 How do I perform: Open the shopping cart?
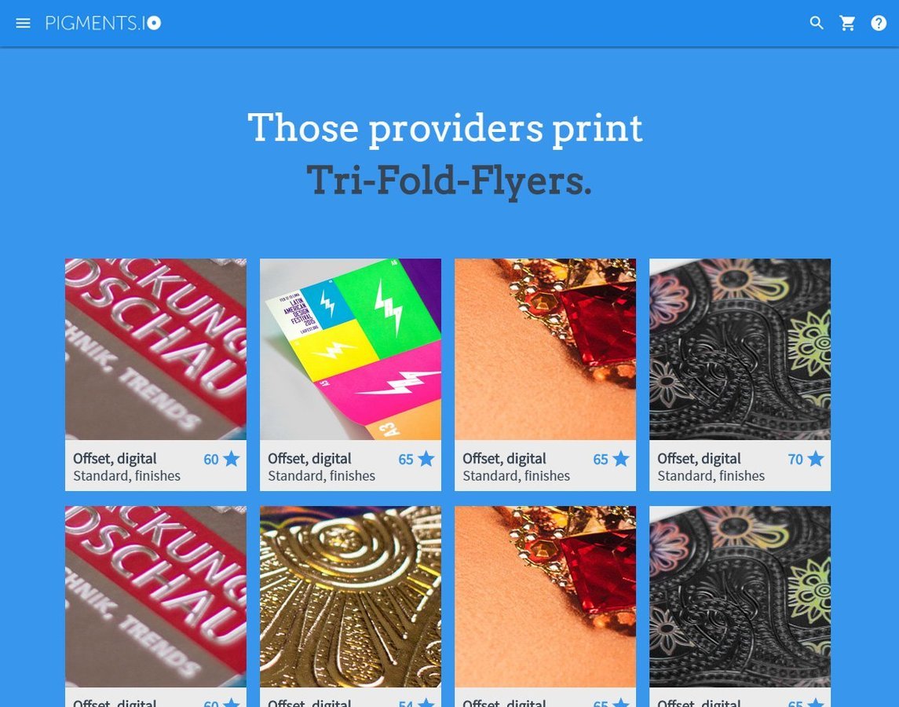847,23
